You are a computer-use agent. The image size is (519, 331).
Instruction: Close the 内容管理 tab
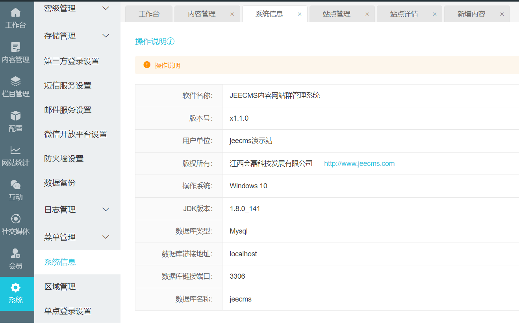click(x=232, y=14)
